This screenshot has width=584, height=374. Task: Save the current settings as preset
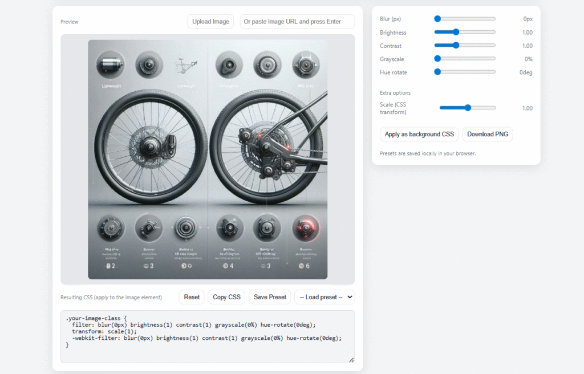click(x=269, y=297)
